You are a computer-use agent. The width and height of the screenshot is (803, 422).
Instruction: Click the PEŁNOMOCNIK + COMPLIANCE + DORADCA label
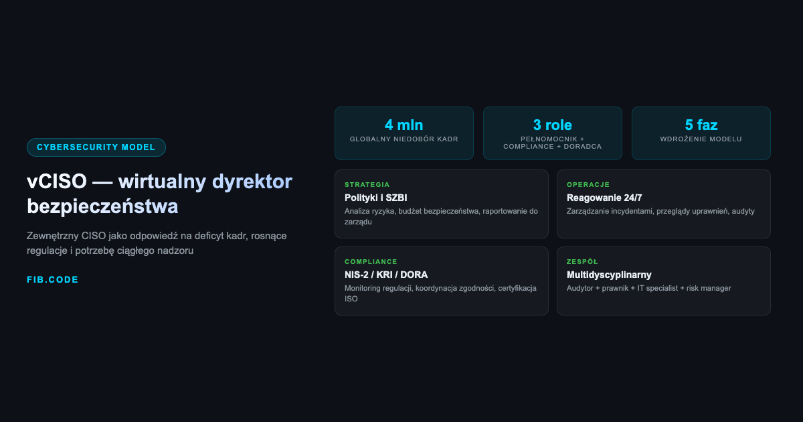(x=552, y=143)
